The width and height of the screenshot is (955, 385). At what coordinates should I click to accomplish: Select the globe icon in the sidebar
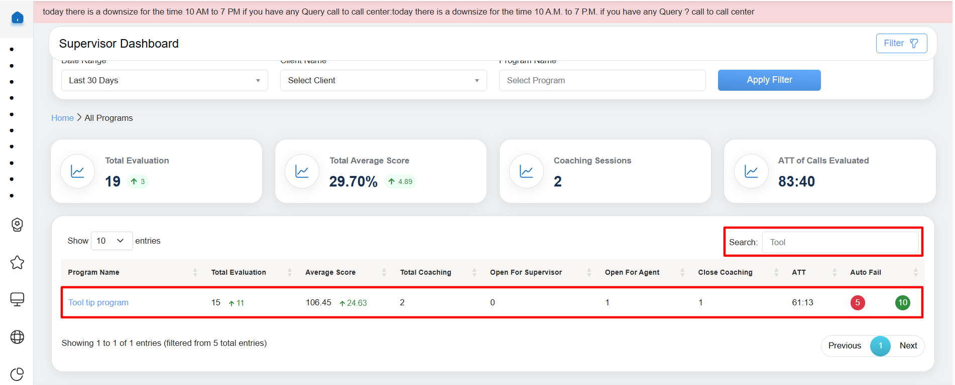pos(17,337)
